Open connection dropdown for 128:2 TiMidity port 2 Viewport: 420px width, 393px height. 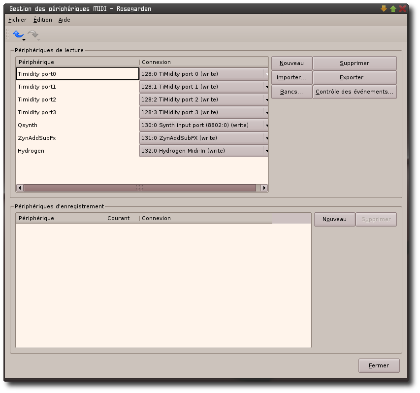pyautogui.click(x=203, y=99)
